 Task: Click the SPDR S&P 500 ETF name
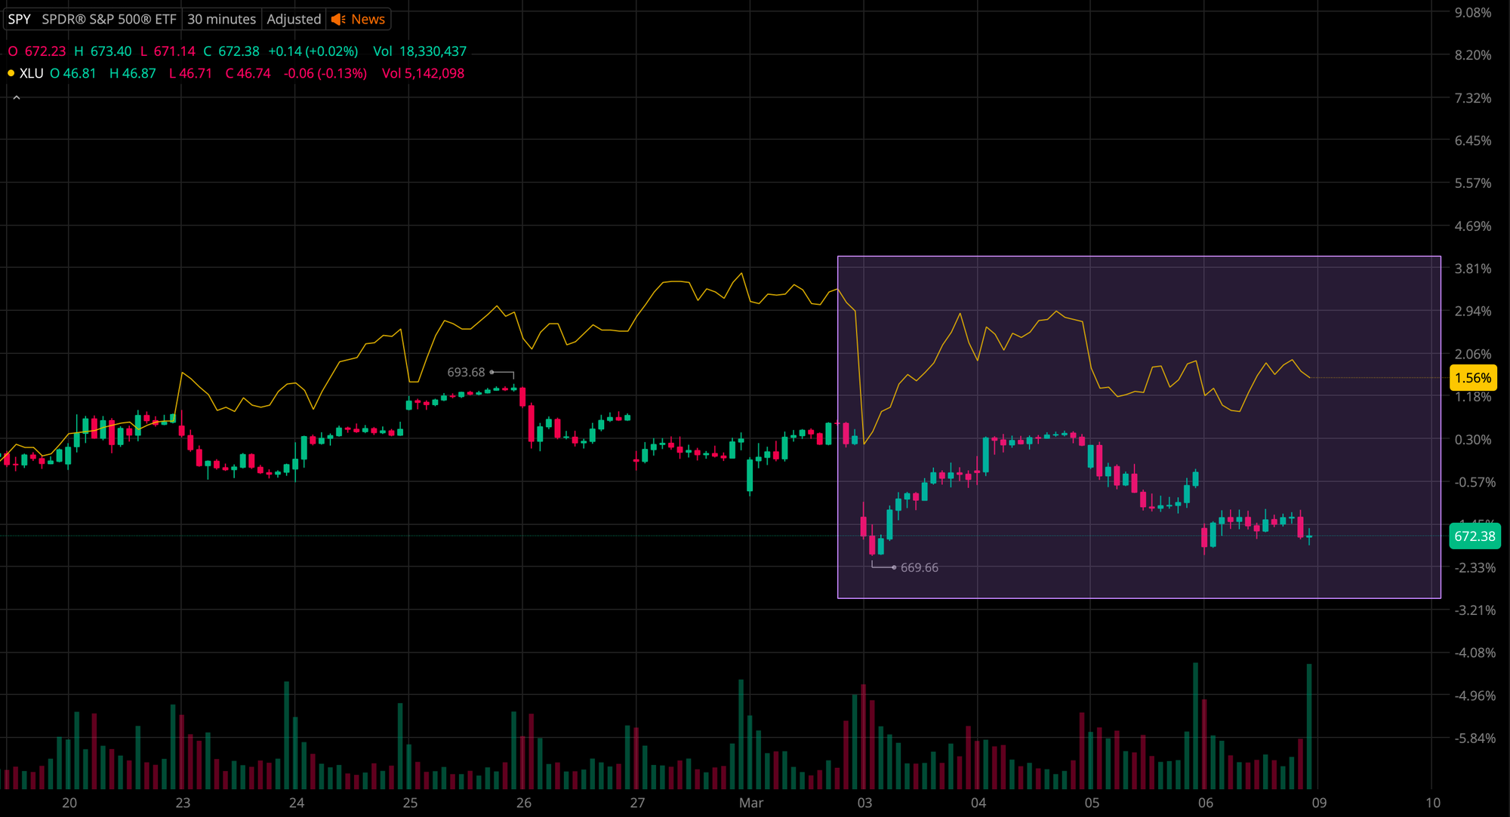[109, 20]
